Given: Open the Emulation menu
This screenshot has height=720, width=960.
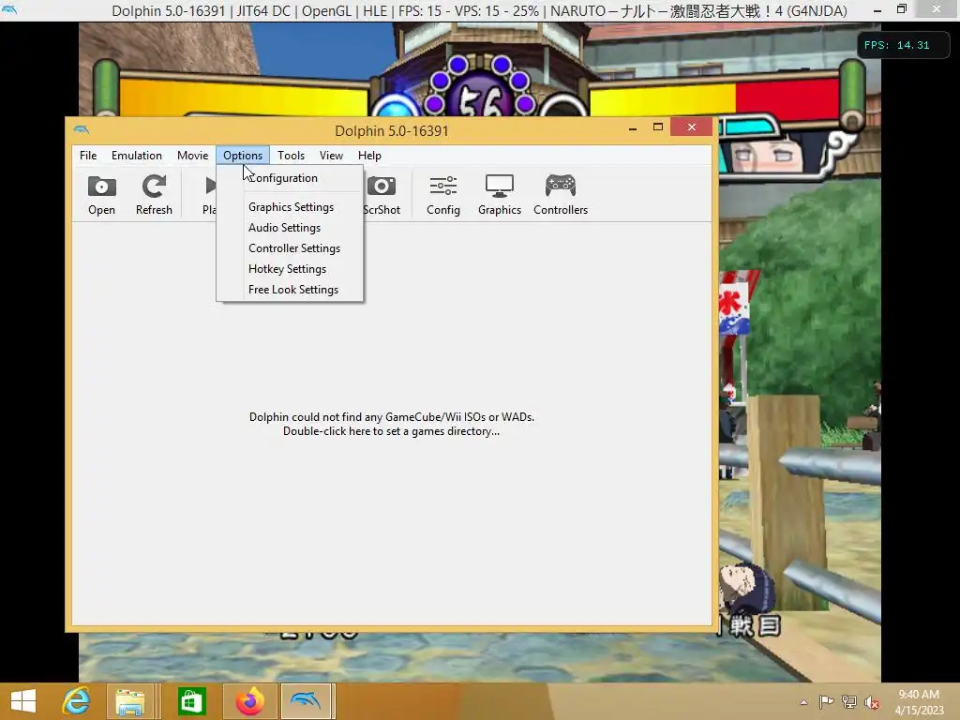Looking at the screenshot, I should tap(137, 156).
